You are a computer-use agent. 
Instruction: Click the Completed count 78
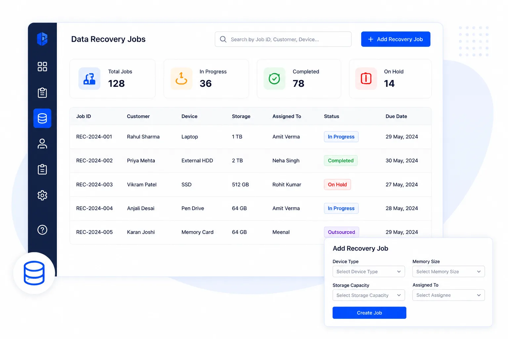(x=299, y=83)
